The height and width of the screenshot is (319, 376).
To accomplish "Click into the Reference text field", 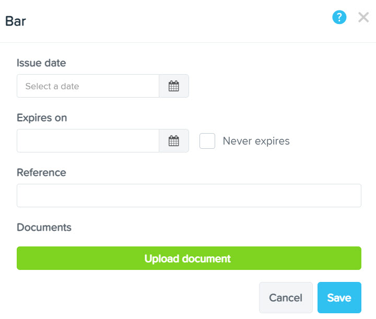I will [x=189, y=195].
